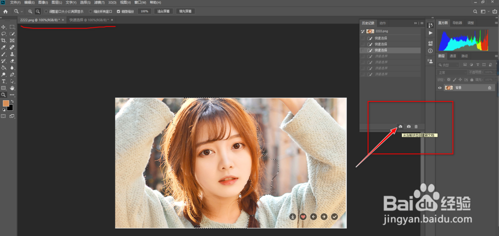Screen dimensions: 499x236
Task: Select the Dodge tool
Action: point(4,74)
